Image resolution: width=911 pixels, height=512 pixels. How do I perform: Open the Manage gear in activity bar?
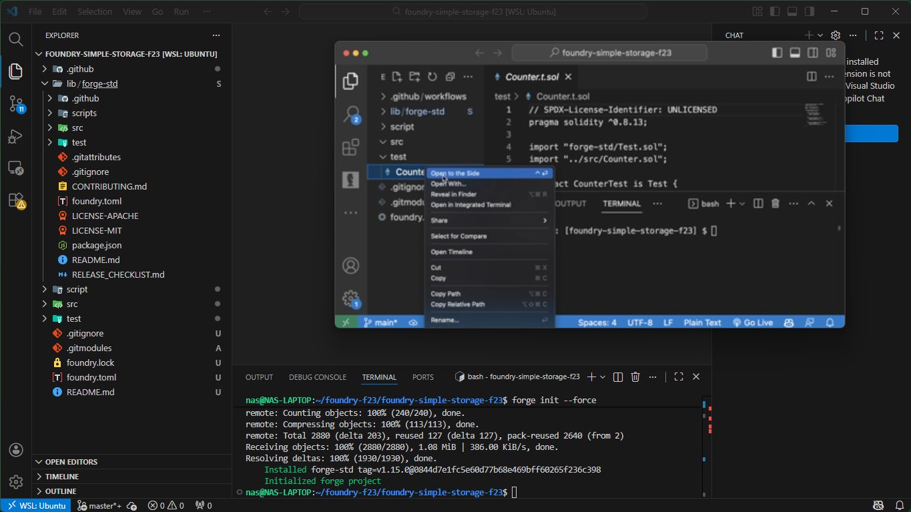pyautogui.click(x=15, y=481)
